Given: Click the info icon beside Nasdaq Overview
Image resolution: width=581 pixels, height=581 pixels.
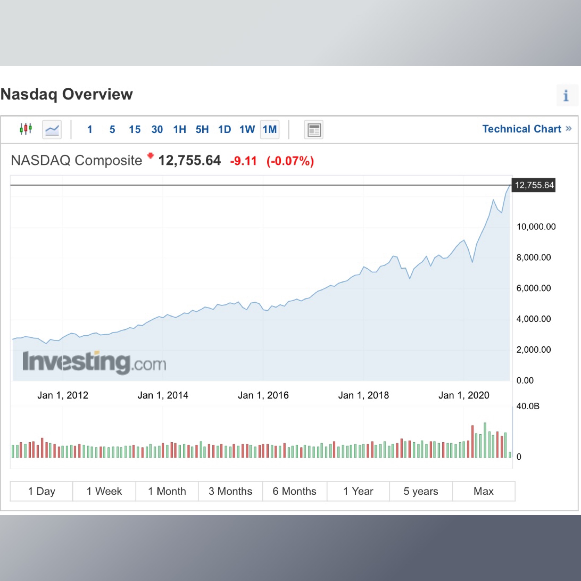Looking at the screenshot, I should (x=566, y=96).
